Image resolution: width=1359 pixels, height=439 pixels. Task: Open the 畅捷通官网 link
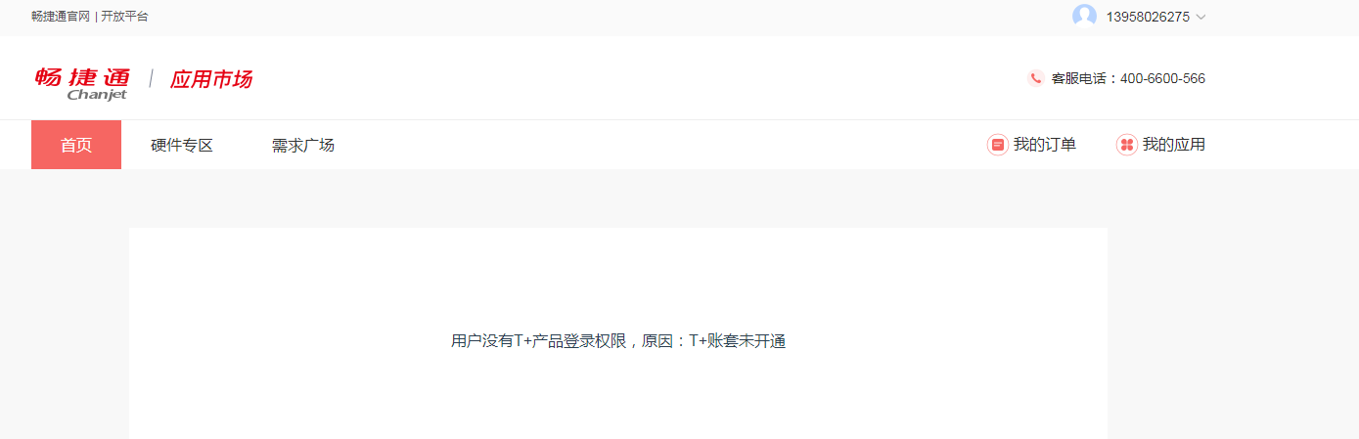(61, 17)
